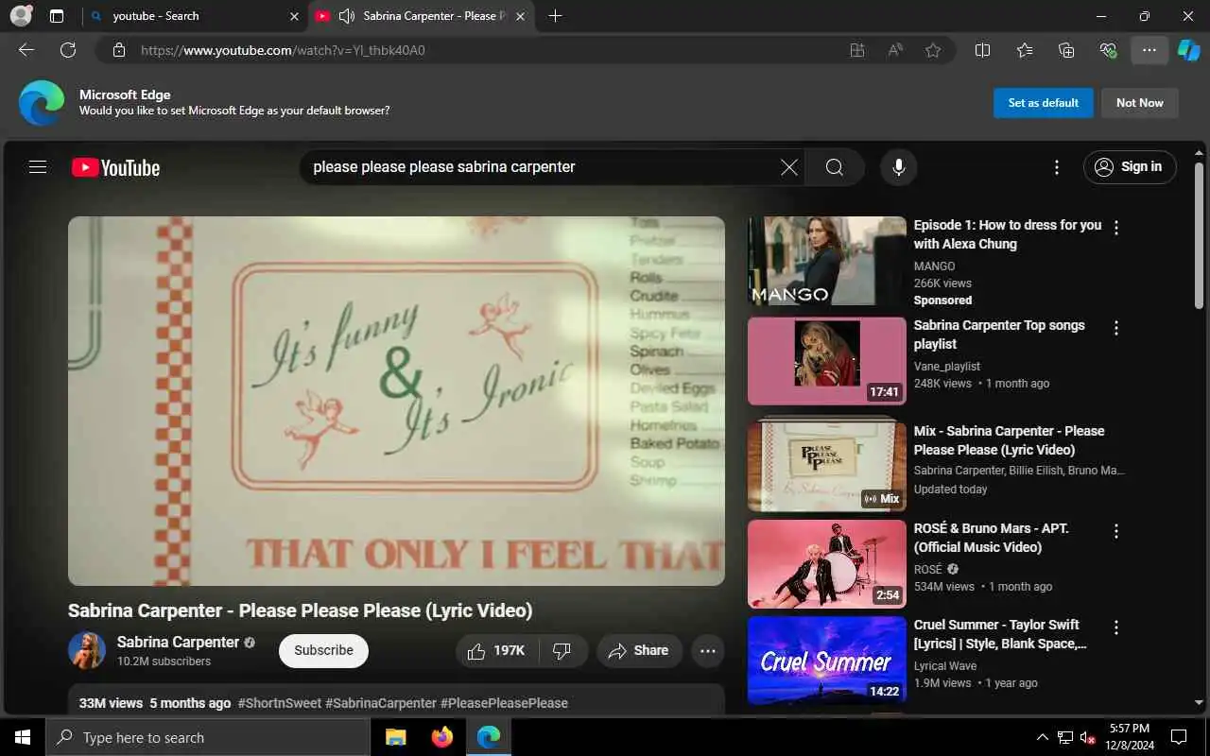
Task: Open the Edge profile avatar
Action: [21, 16]
